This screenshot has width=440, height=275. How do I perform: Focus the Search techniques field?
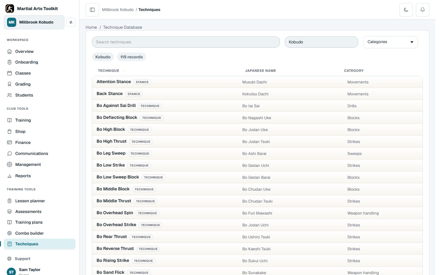point(186,42)
